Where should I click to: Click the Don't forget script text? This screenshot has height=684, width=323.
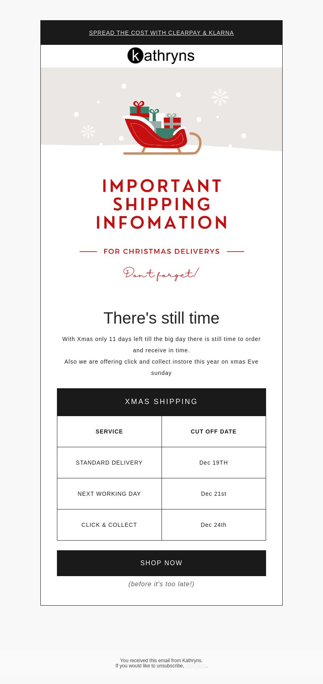click(x=161, y=274)
